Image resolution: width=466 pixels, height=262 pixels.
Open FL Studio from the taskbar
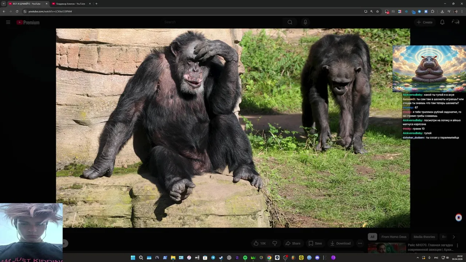coord(293,258)
